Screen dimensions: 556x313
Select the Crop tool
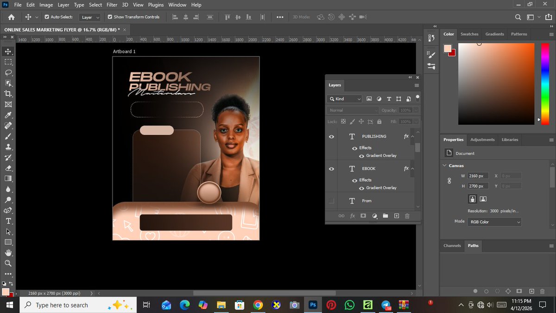point(8,94)
